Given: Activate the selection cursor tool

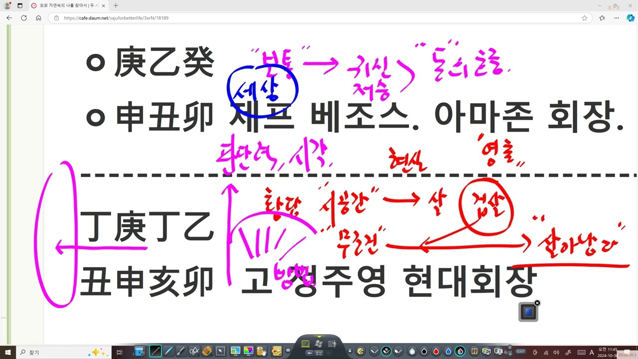Looking at the screenshot, I should (220, 352).
